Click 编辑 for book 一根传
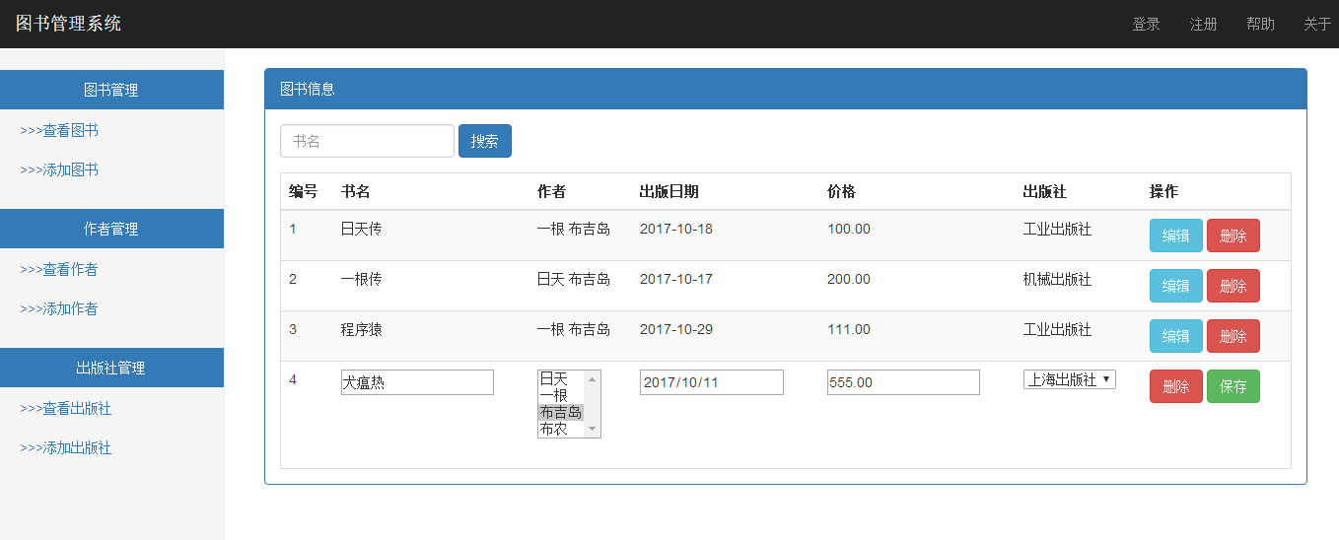This screenshot has width=1339, height=540. [1176, 286]
